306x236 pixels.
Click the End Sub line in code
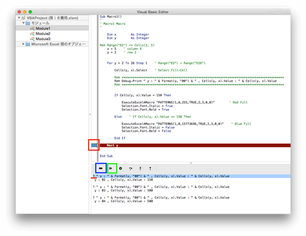[x=106, y=156]
